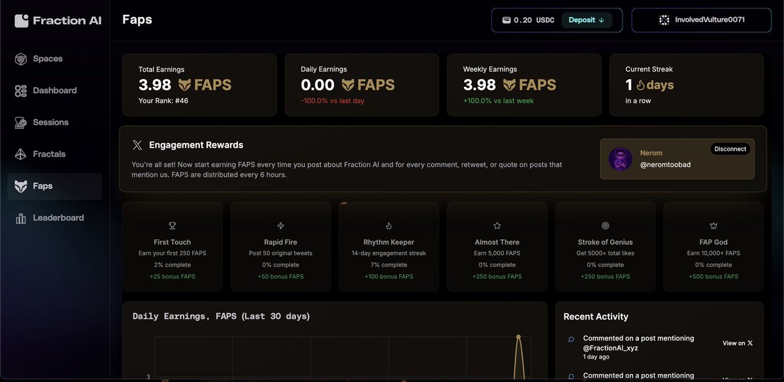The height and width of the screenshot is (382, 784).
Task: Click the Dashboard grid icon
Action: point(21,91)
